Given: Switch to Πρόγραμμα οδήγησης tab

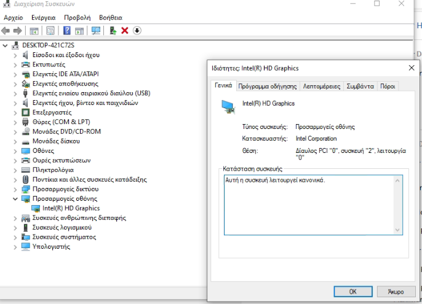Looking at the screenshot, I should [268, 86].
